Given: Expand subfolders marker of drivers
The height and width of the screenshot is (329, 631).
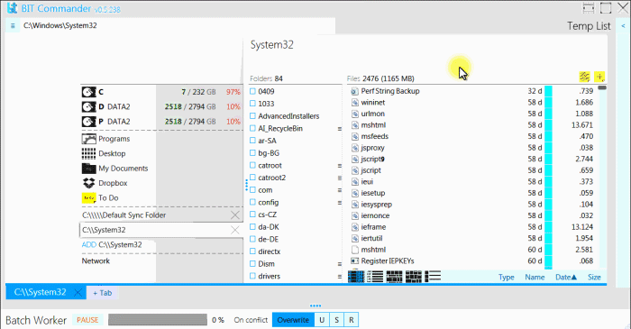Looking at the screenshot, I should coord(340,277).
